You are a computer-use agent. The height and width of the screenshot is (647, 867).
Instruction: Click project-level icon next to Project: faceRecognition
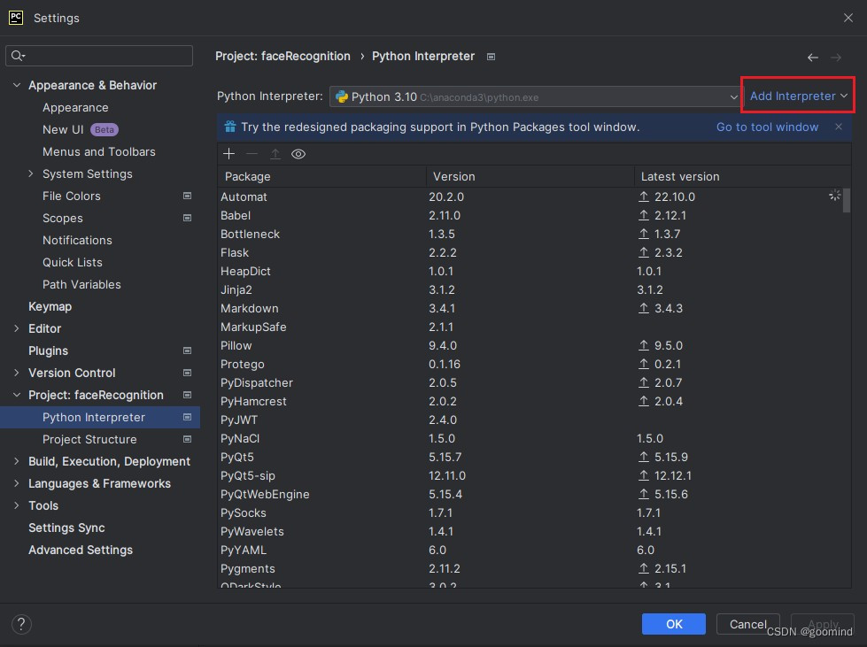pyautogui.click(x=188, y=395)
